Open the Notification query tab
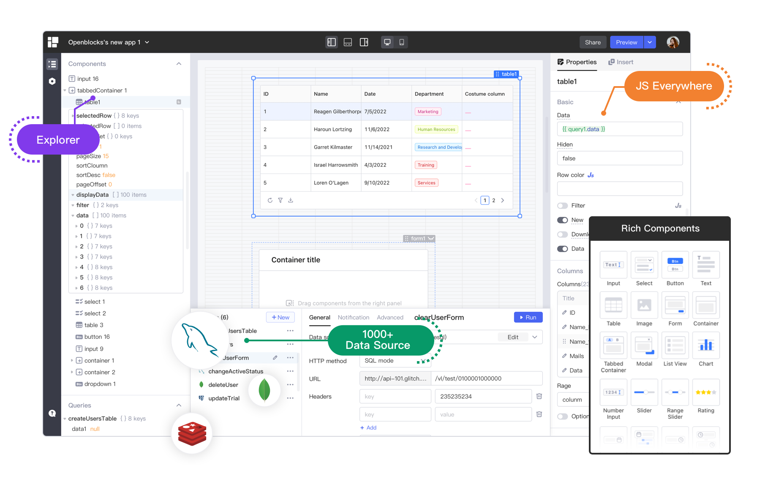 point(353,318)
